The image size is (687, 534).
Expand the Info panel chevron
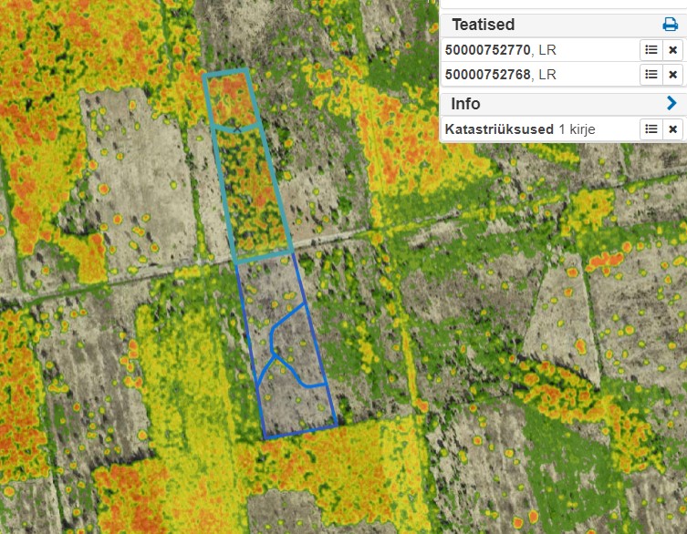coord(671,103)
